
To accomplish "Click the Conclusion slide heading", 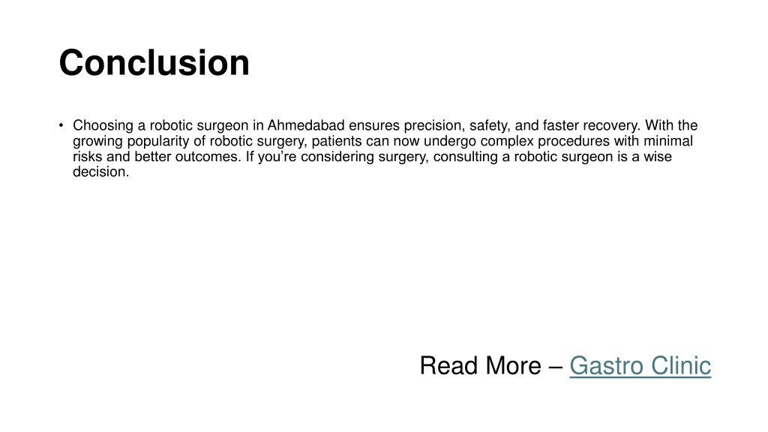I will point(154,63).
